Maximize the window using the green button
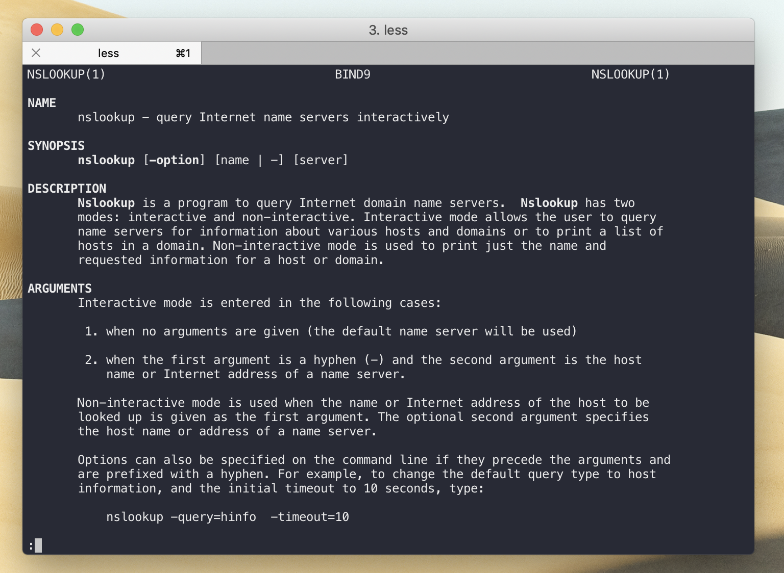 tap(78, 30)
